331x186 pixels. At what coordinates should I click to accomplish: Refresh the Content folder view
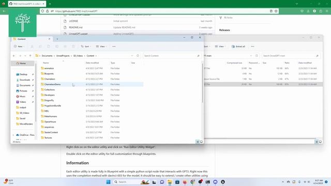[138, 56]
